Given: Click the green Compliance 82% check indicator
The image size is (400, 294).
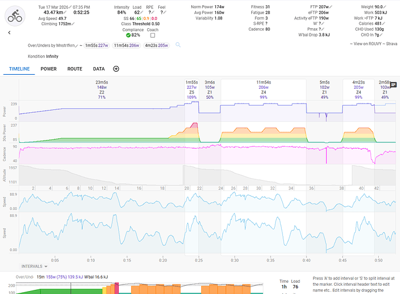Looking at the screenshot, I should [128, 35].
